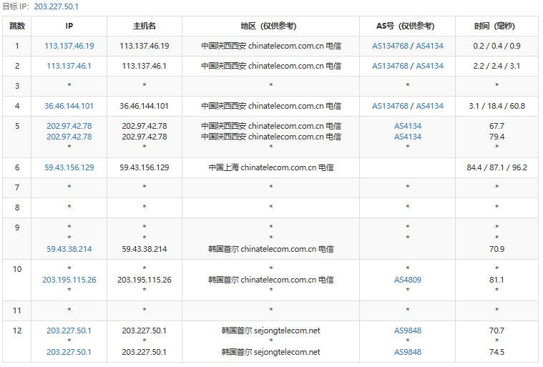543x367 pixels.
Task: Open the AS134768 link in hop 4 row
Action: 391,106
